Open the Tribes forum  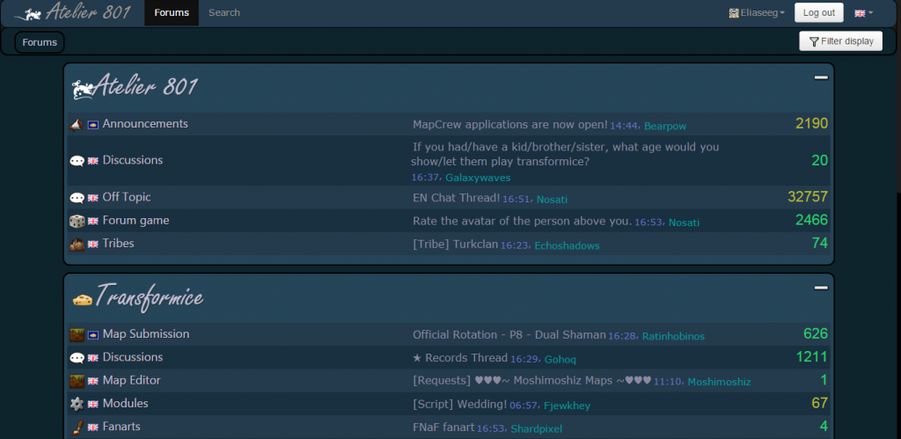pos(119,244)
